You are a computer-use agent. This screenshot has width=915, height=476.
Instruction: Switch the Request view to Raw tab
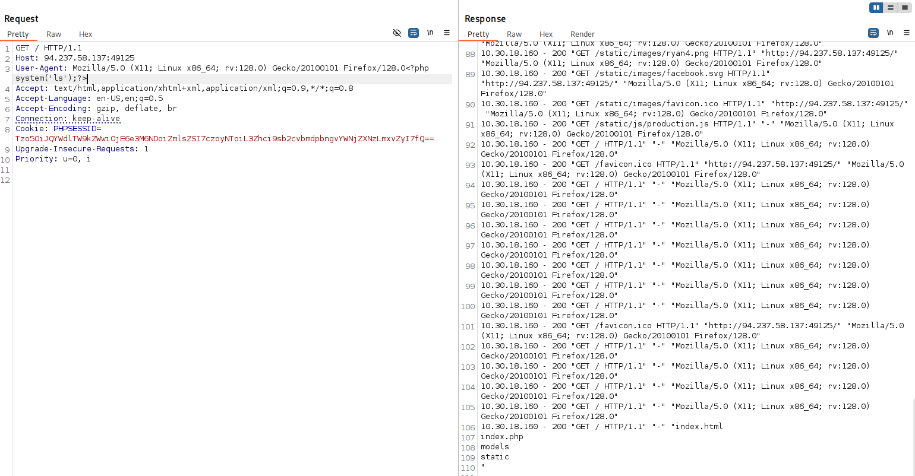[53, 34]
